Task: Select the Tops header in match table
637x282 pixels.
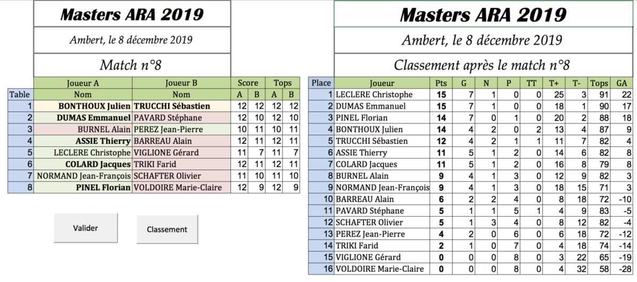Action: click(x=282, y=83)
